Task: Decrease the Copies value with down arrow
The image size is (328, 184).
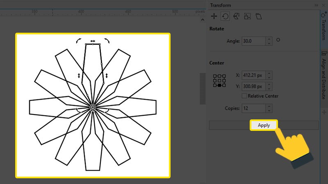Action: (x=269, y=110)
